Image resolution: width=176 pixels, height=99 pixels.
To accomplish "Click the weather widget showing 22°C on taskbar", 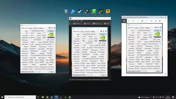I will click(144, 97).
